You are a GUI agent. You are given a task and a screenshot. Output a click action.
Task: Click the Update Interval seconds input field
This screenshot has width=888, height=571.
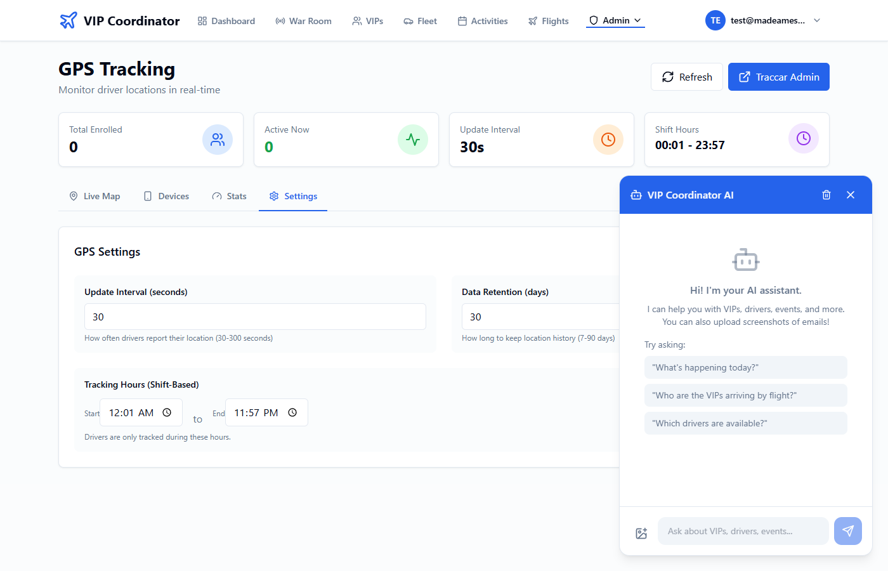(x=255, y=317)
